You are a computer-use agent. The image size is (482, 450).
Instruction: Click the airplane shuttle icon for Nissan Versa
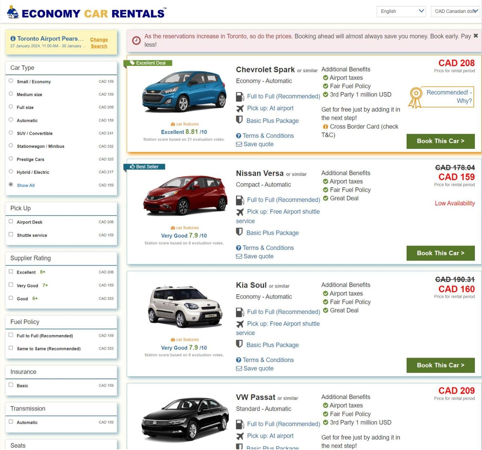(x=240, y=212)
